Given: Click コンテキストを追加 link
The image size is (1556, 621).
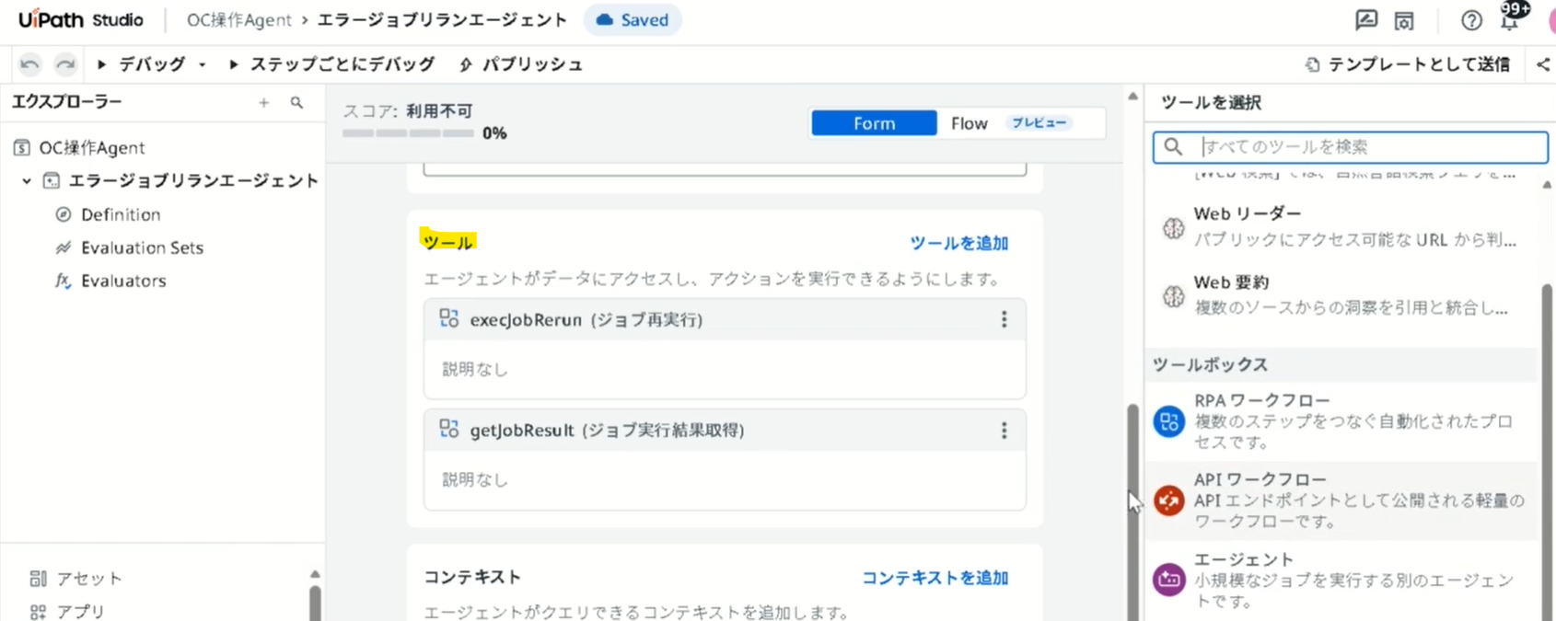Looking at the screenshot, I should [x=935, y=578].
